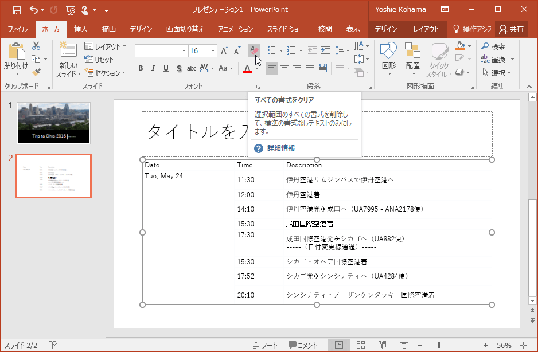Screen dimensions: 538x352
Task: Toggle bold formatting on selected text
Action: (141, 68)
